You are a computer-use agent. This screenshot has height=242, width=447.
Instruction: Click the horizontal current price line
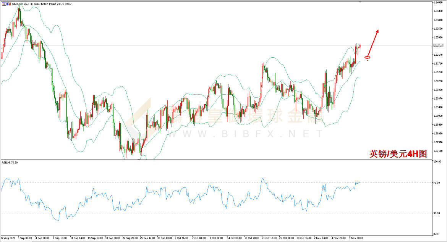(x=217, y=45)
